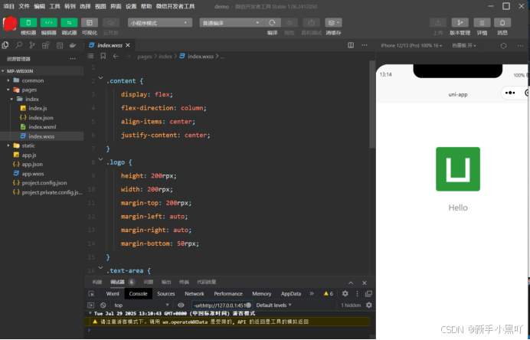The width and height of the screenshot is (530, 340).
Task: Open the 工具 menu
Action: 54,6
